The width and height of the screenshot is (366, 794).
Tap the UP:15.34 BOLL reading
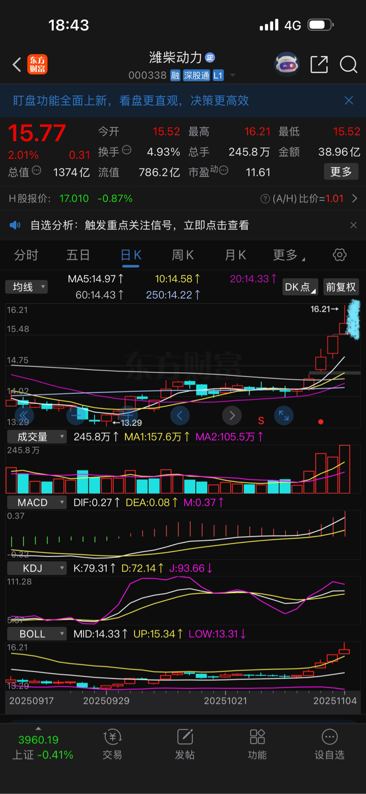158,634
